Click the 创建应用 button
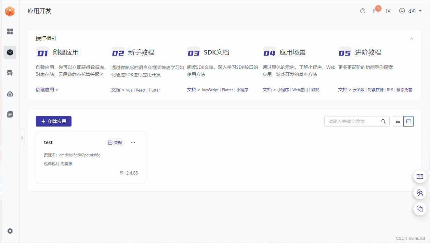This screenshot has height=243, width=430. click(x=54, y=121)
